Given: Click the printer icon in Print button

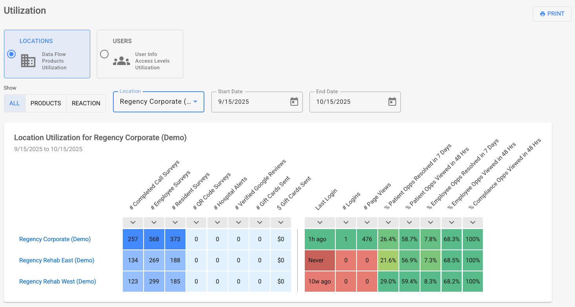Looking at the screenshot, I should click(542, 14).
